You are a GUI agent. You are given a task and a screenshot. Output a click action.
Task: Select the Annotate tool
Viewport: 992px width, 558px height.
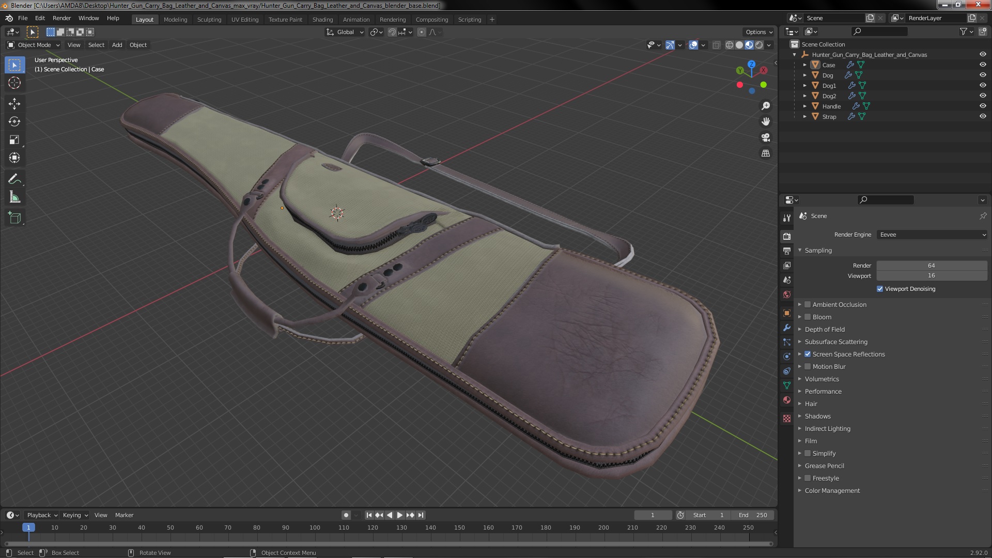[14, 179]
